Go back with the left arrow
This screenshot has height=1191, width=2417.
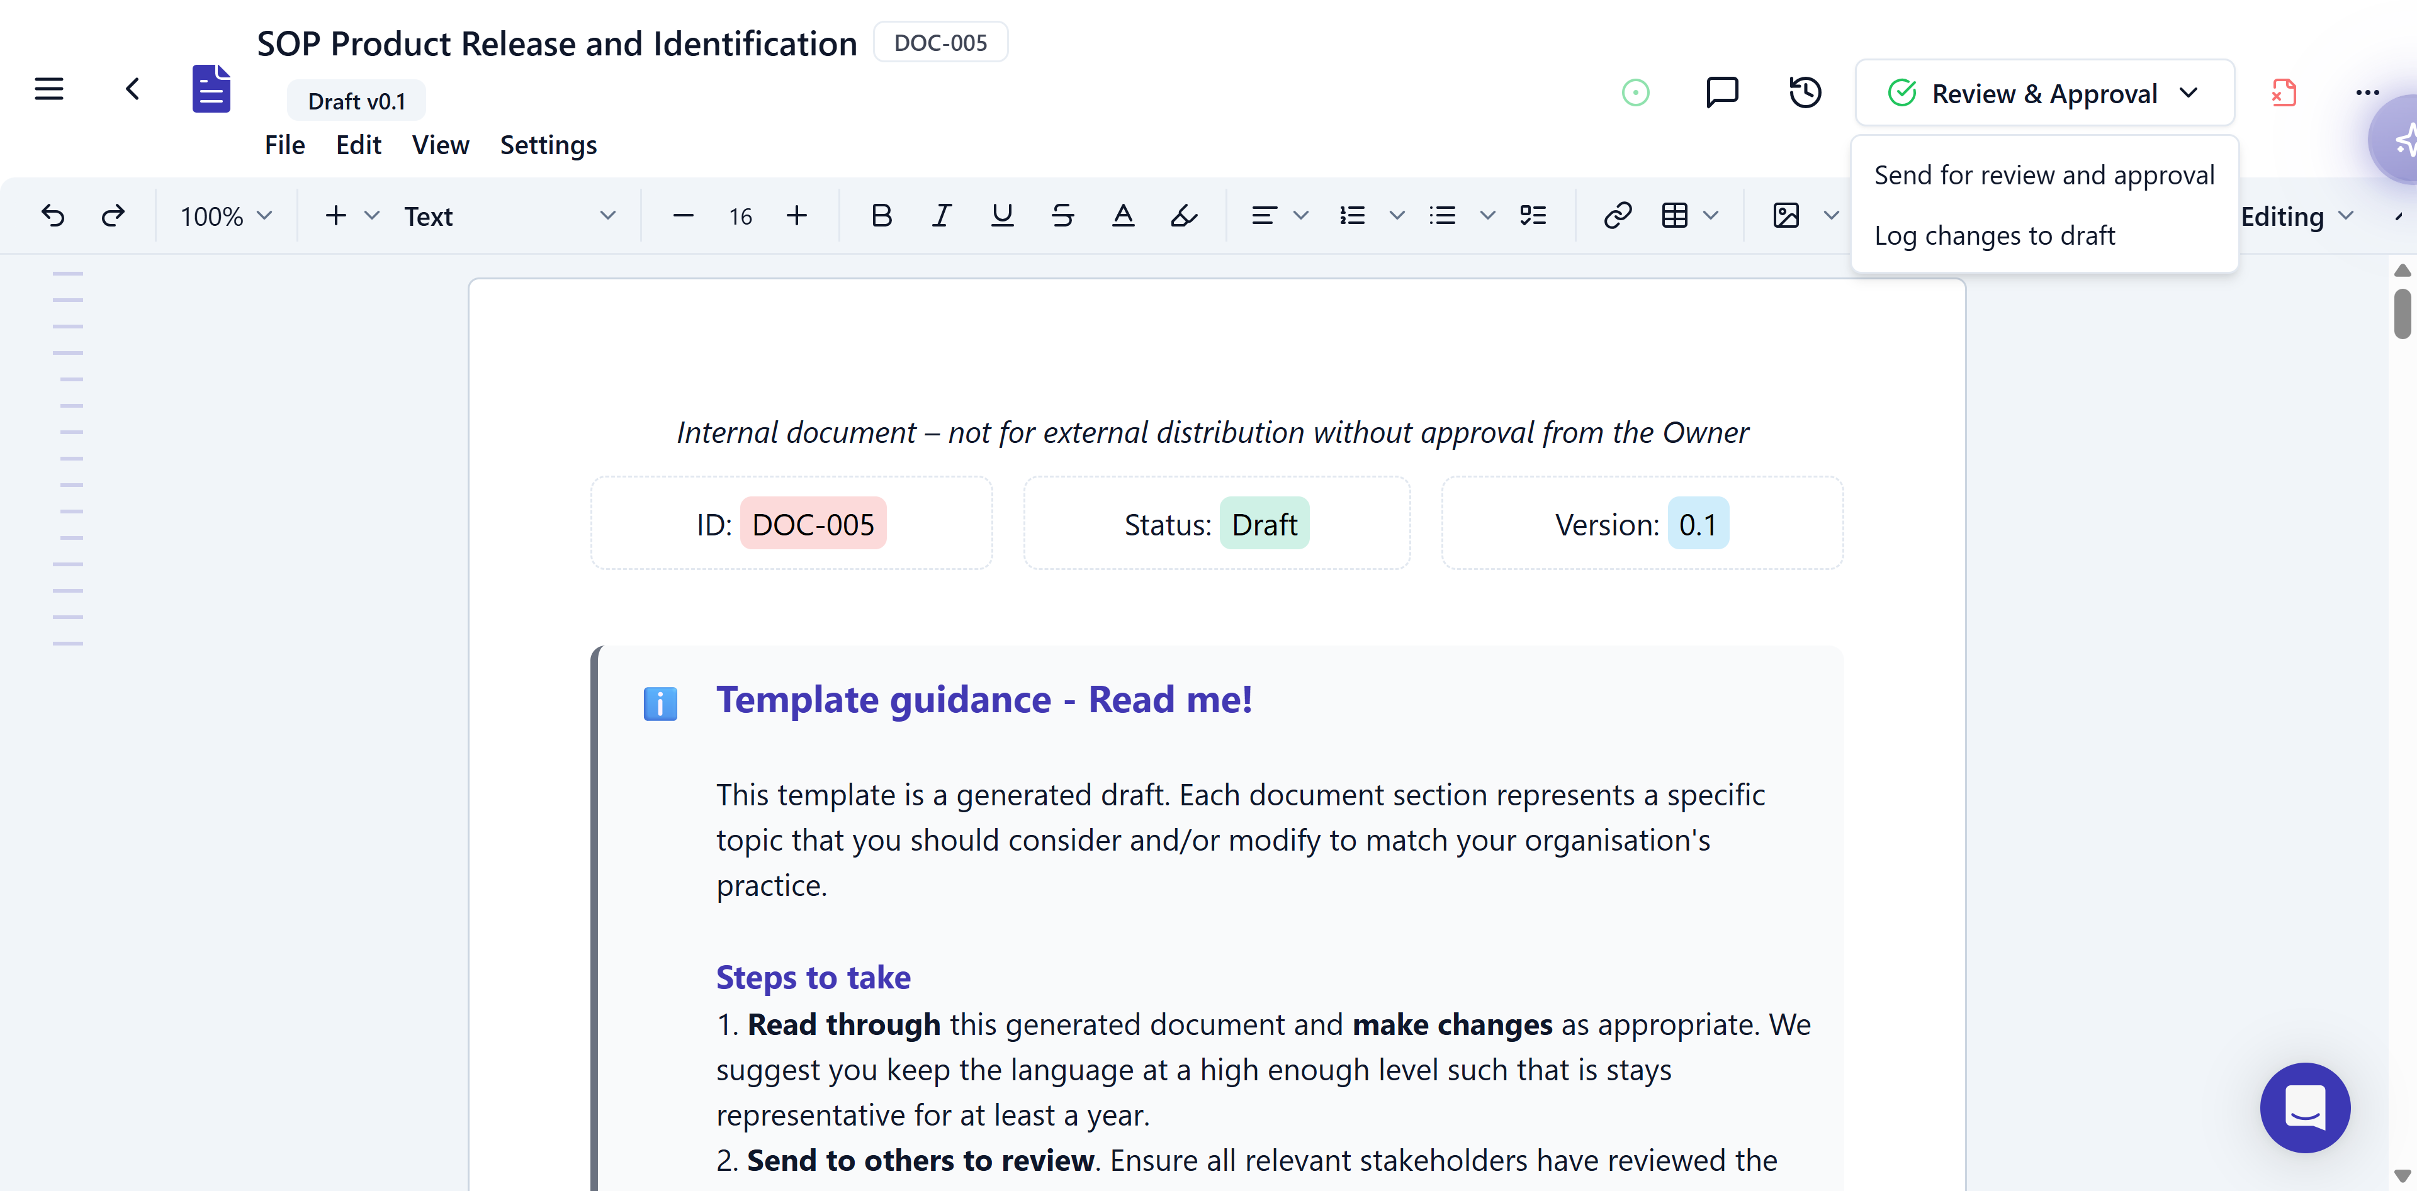(132, 90)
